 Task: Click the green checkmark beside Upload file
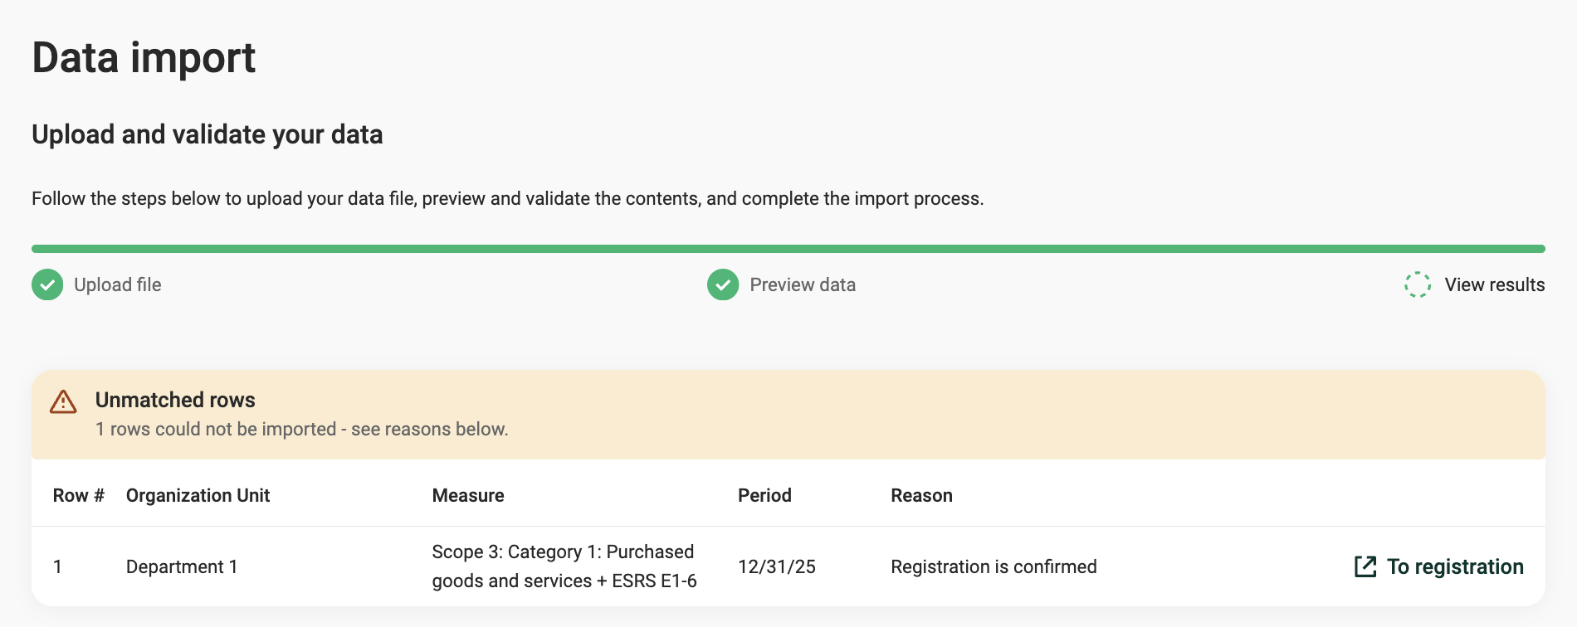[47, 284]
